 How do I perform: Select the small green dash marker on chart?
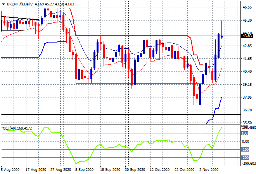tap(181, 55)
